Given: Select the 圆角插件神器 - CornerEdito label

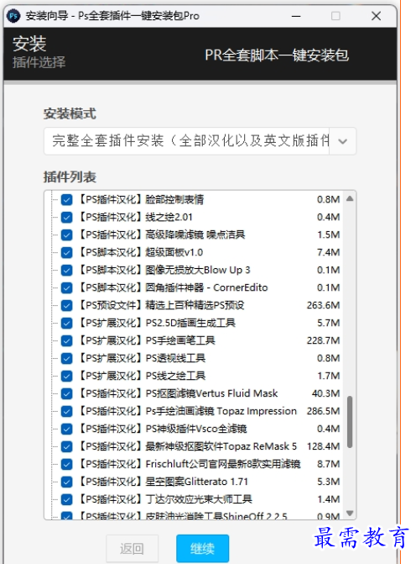Looking at the screenshot, I should point(173,287).
